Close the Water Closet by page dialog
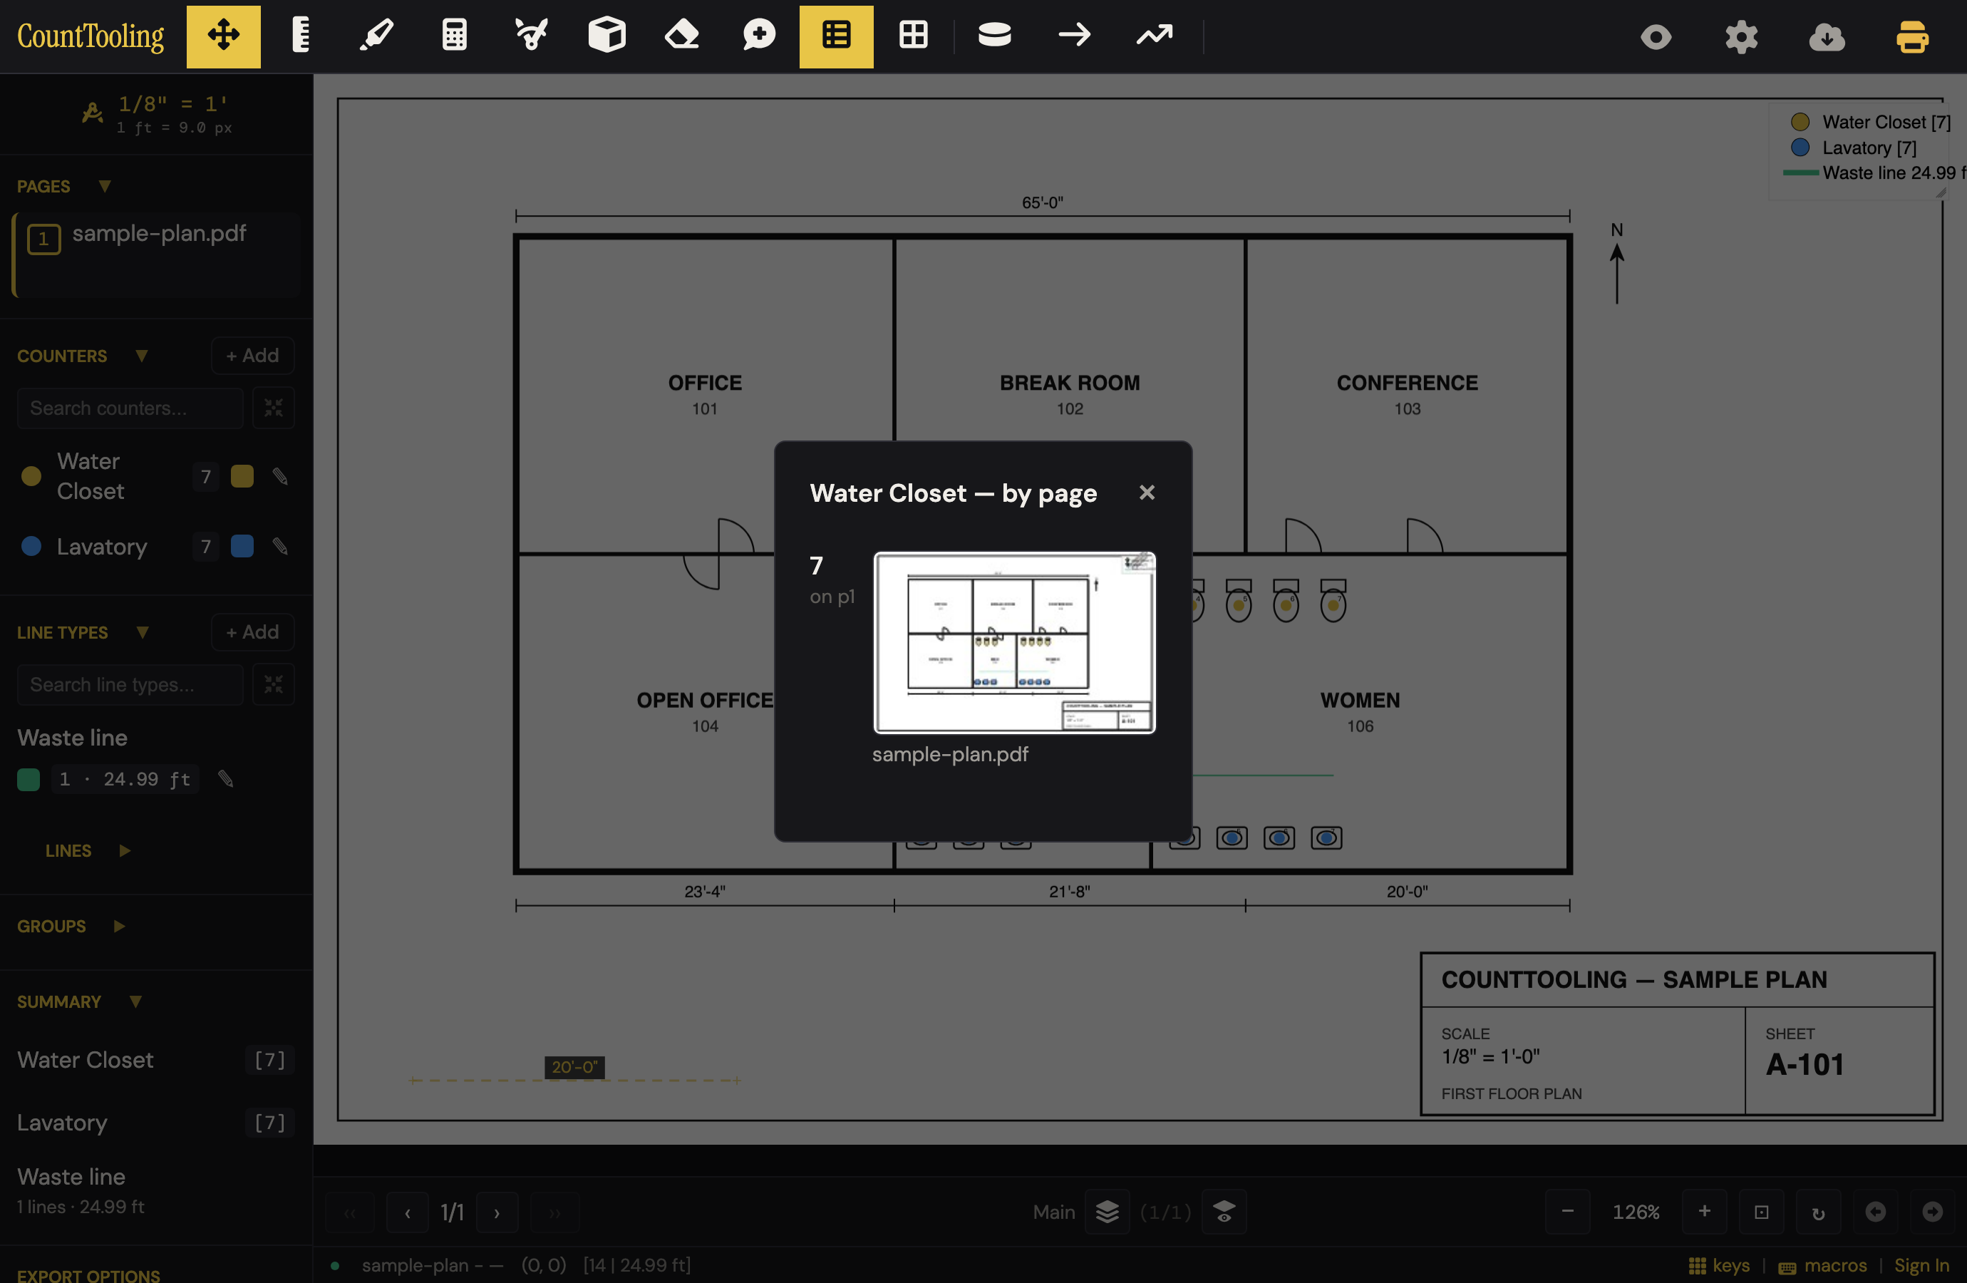Viewport: 1967px width, 1283px height. 1146,493
